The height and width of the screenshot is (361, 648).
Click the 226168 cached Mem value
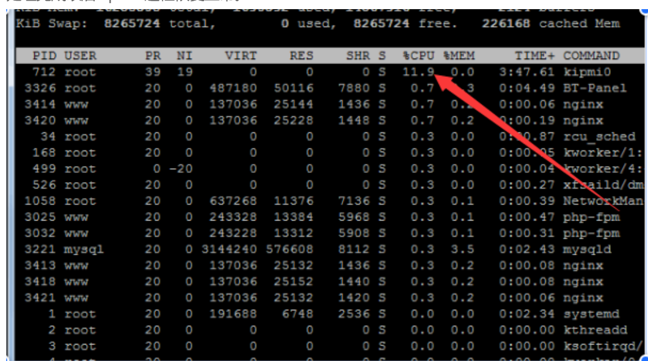506,24
